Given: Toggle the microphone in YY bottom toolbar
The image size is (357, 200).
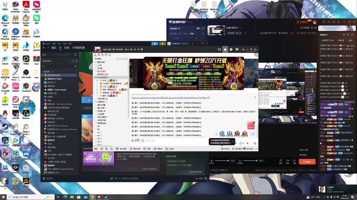Looking at the screenshot, I should coord(106,149).
